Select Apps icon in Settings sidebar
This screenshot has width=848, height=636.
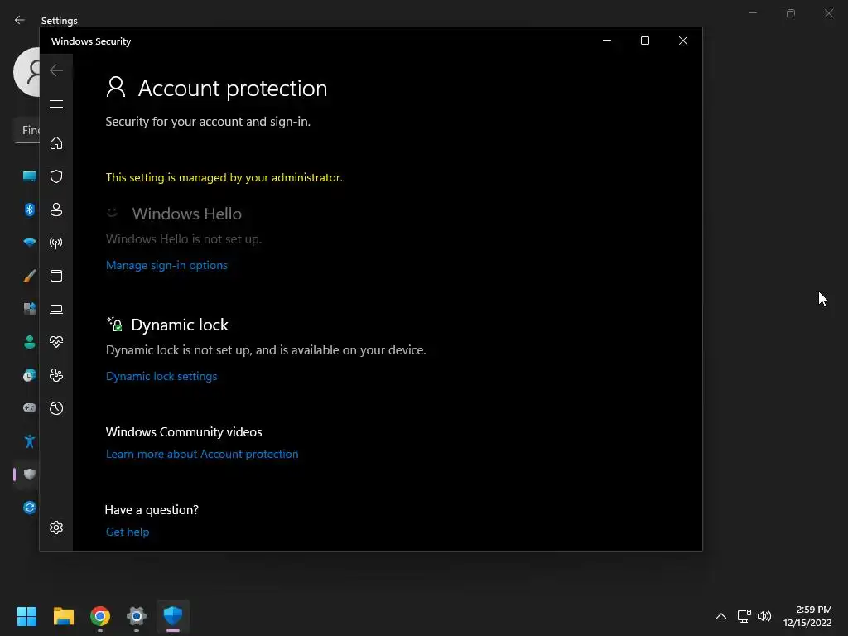tap(30, 309)
